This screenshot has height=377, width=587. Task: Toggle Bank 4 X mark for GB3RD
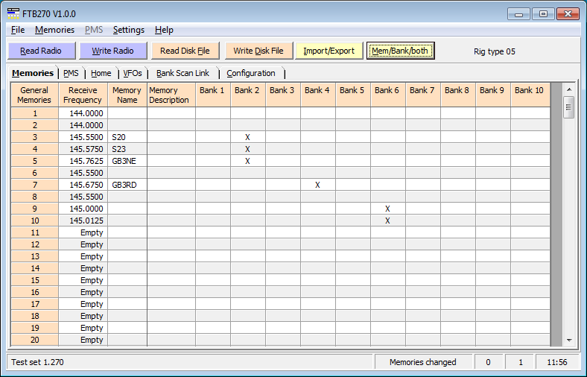pos(317,185)
